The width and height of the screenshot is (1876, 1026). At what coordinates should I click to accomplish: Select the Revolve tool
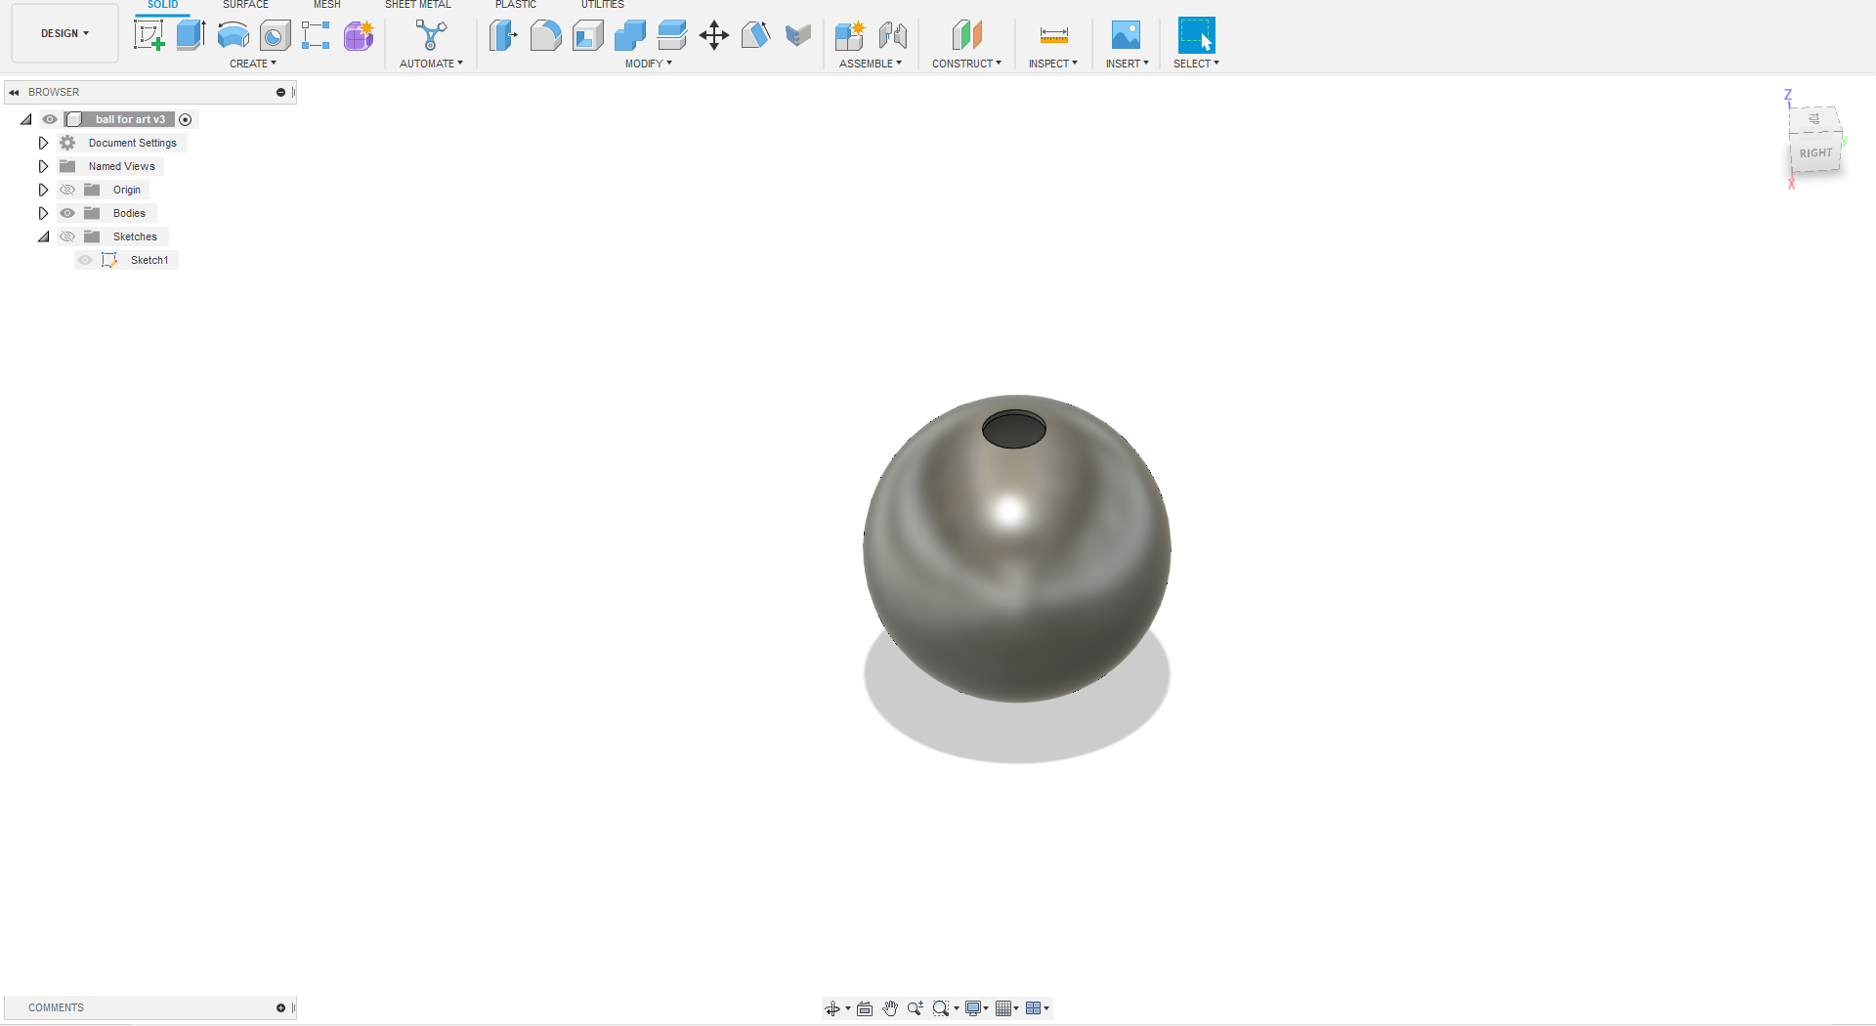(233, 35)
